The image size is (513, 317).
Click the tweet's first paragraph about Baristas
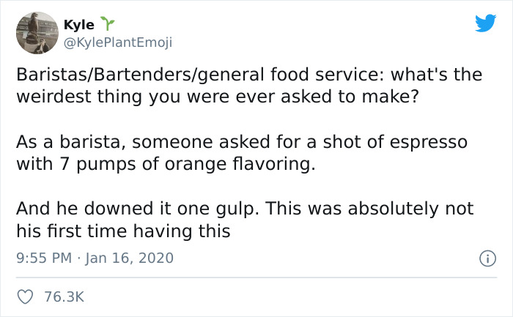249,86
